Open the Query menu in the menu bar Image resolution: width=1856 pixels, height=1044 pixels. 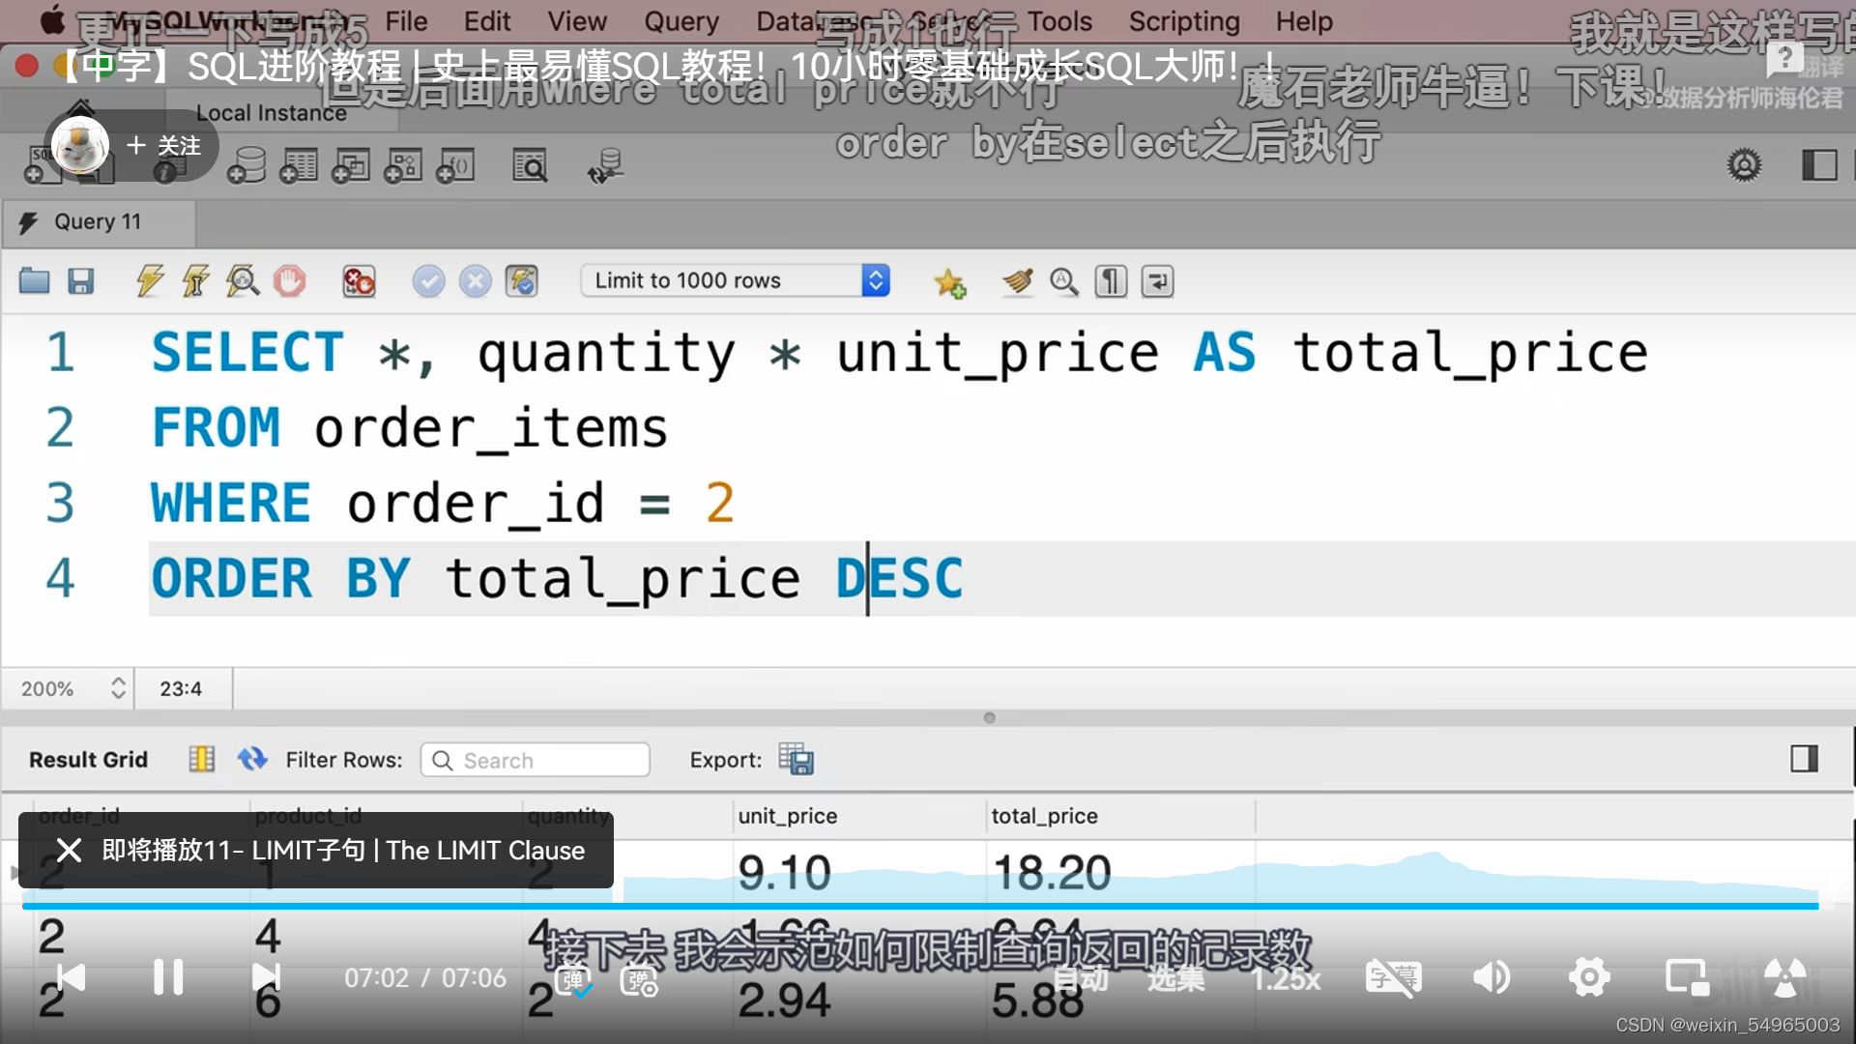point(681,21)
